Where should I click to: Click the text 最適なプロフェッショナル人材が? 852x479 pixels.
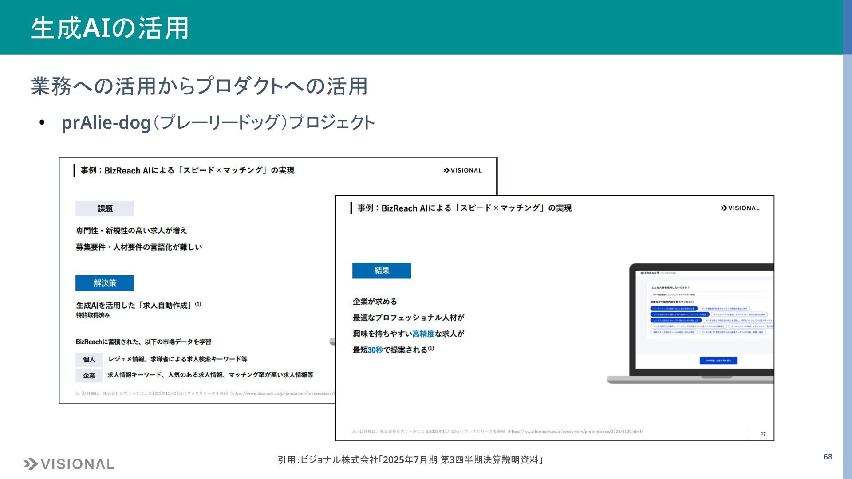(x=408, y=318)
